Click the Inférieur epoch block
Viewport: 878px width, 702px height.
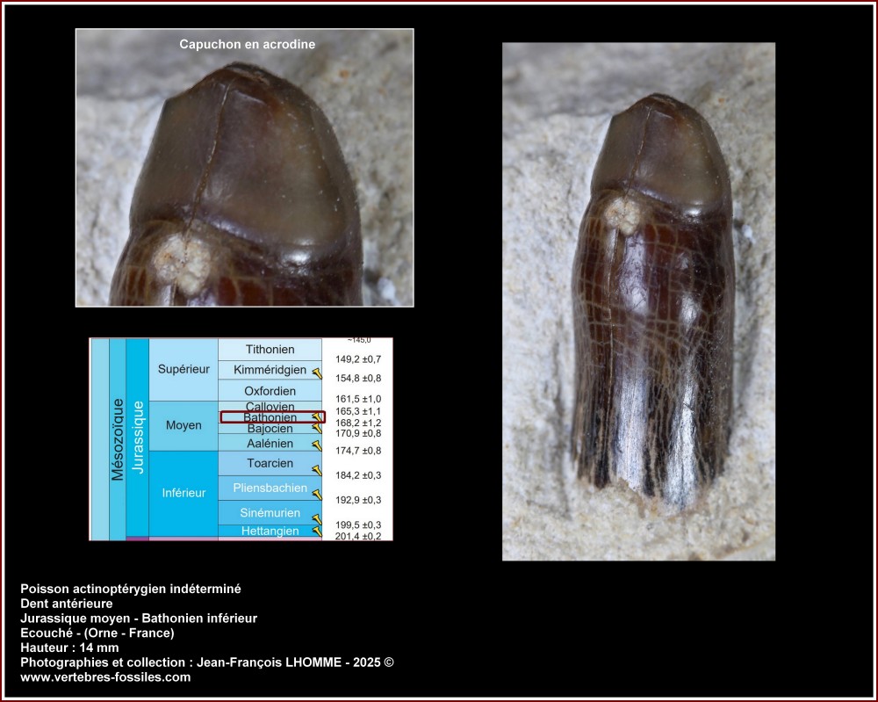tap(183, 493)
